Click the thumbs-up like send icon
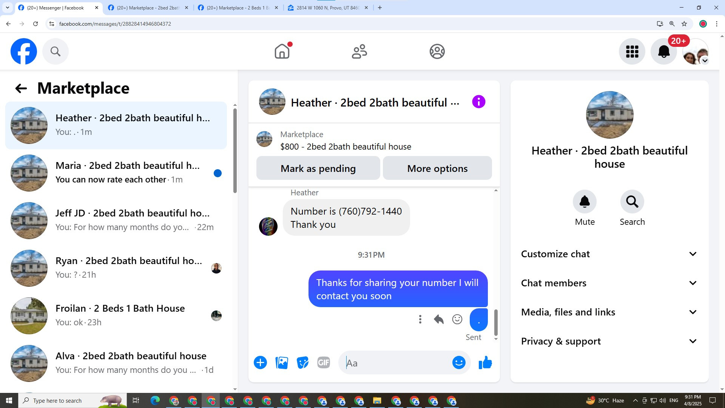The height and width of the screenshot is (408, 725). (485, 363)
